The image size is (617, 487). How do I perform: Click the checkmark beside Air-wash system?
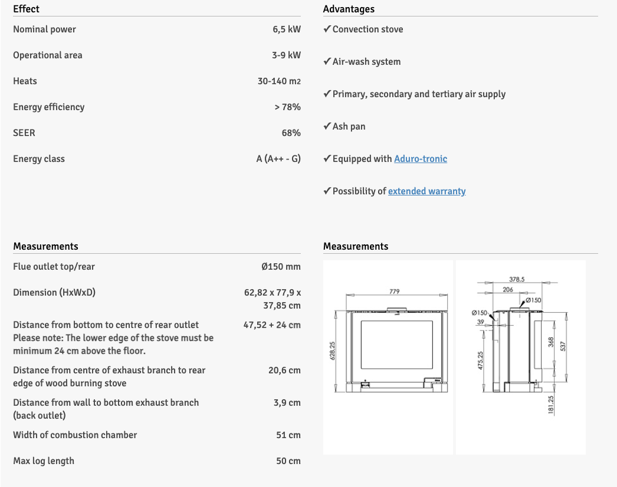(x=327, y=62)
